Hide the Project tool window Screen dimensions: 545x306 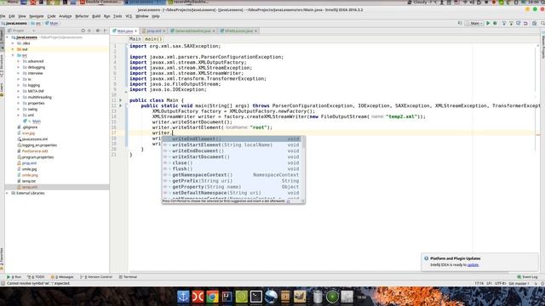point(106,31)
